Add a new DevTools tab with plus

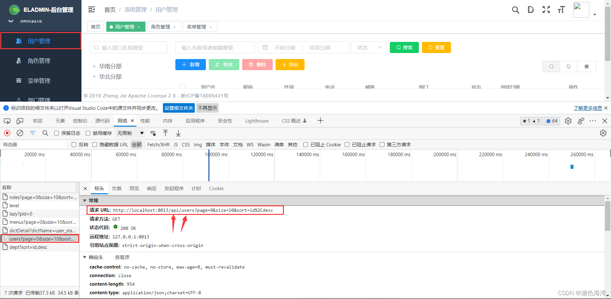tap(320, 121)
